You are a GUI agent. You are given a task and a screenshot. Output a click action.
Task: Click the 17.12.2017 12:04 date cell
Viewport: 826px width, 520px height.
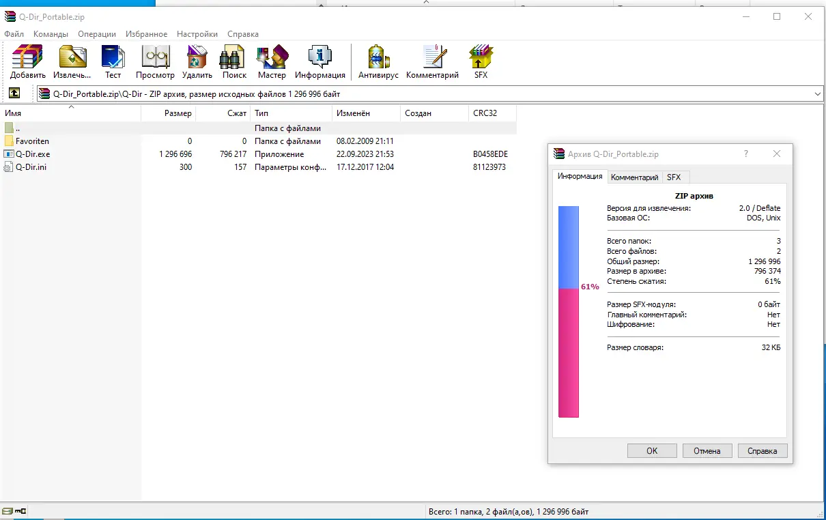click(x=365, y=167)
